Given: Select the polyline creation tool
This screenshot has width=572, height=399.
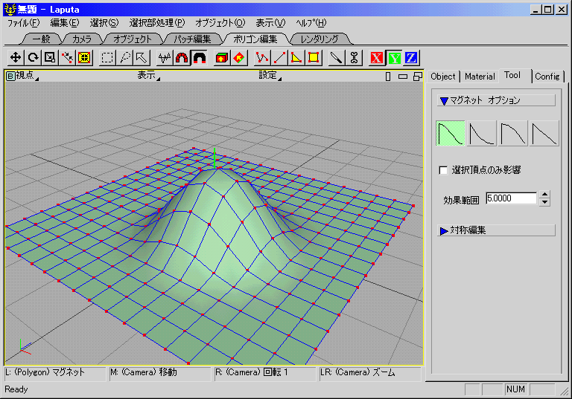Looking at the screenshot, I should tap(262, 57).
